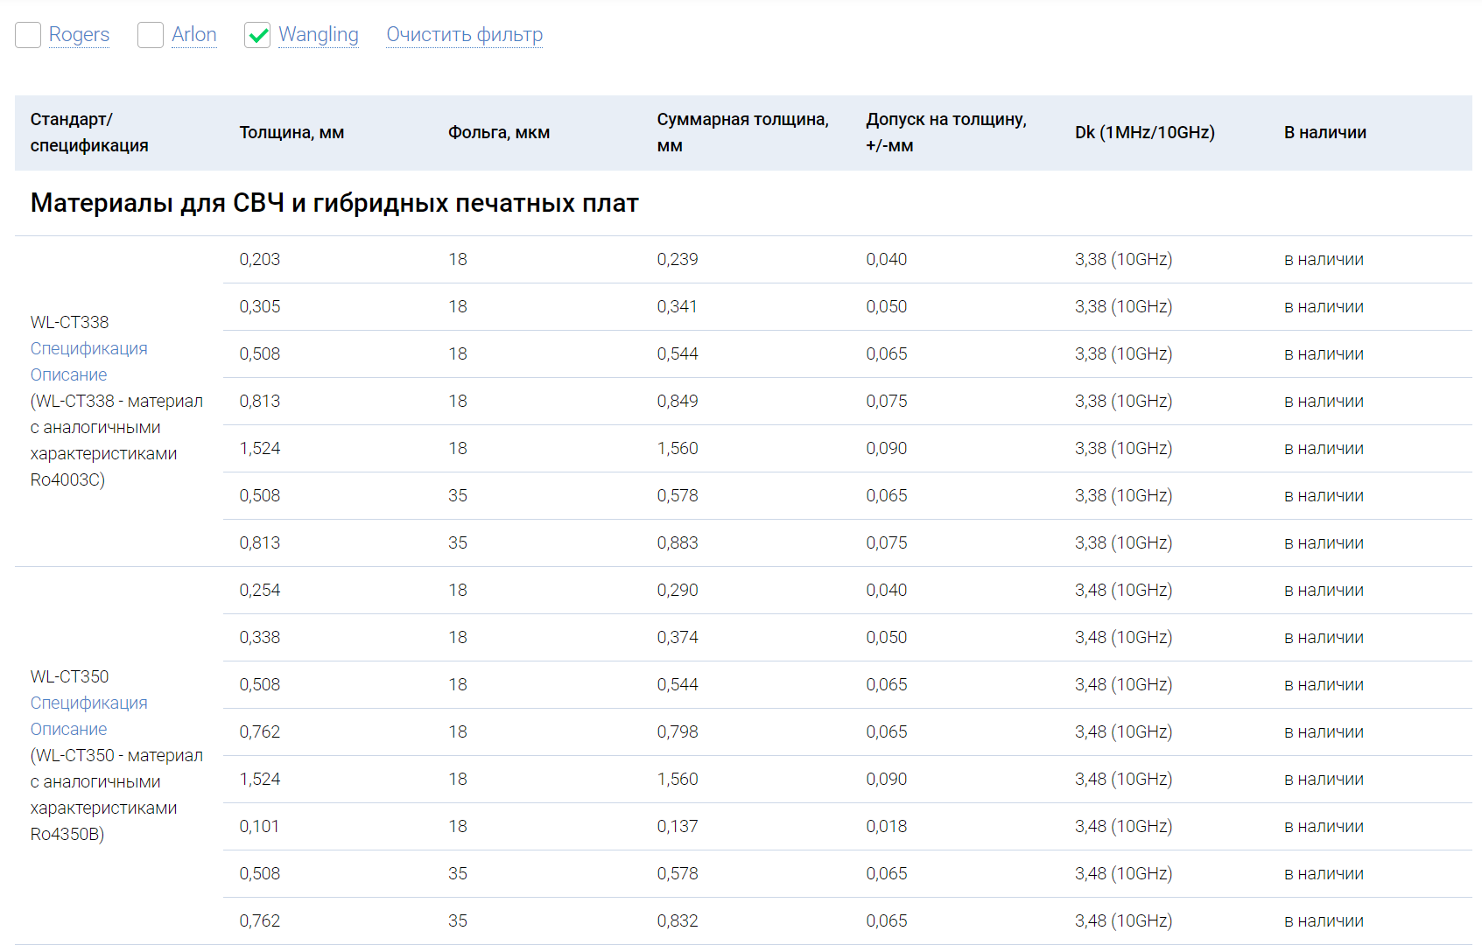Viewport: 1482px width, 952px height.
Task: Click tolerance '0,050' in 0,305 row
Action: (x=887, y=306)
